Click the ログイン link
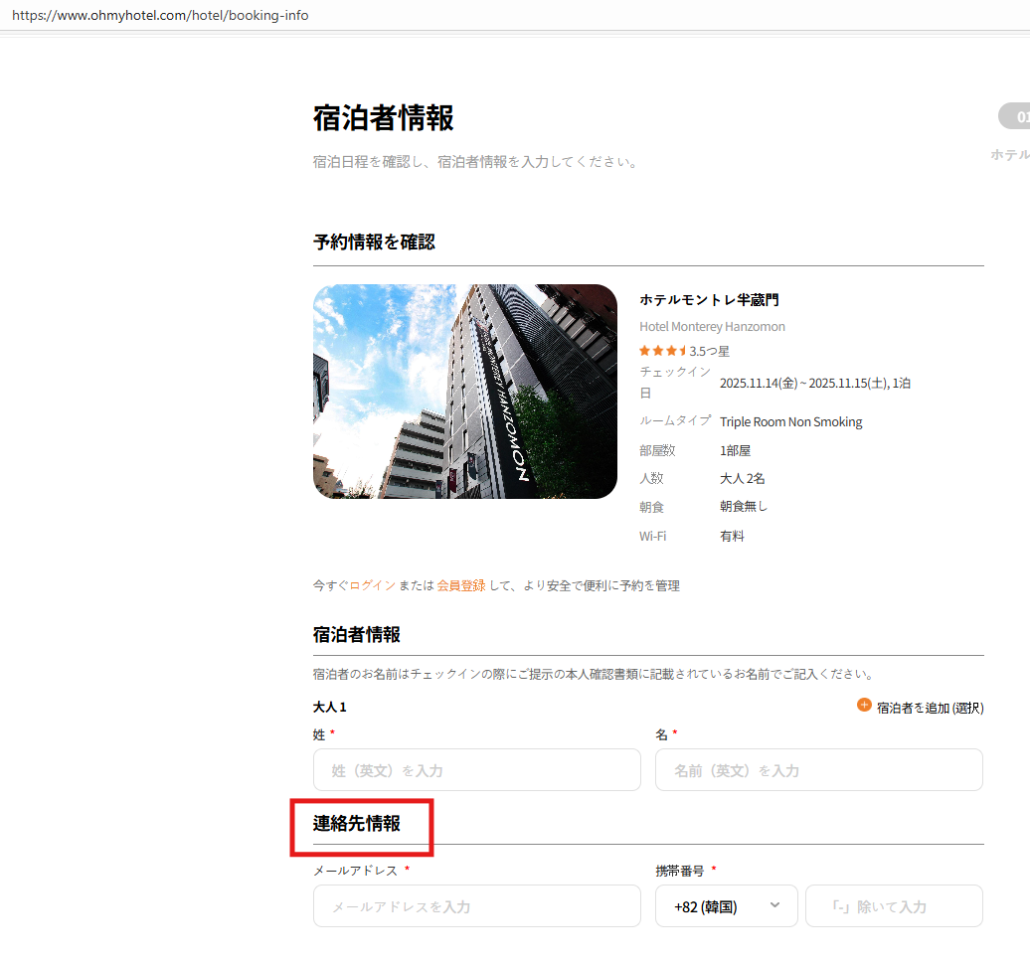Image resolution: width=1030 pixels, height=966 pixels. pos(372,585)
